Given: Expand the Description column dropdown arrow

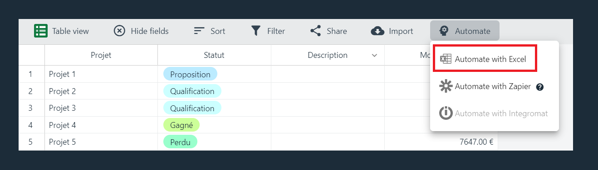Looking at the screenshot, I should (374, 55).
